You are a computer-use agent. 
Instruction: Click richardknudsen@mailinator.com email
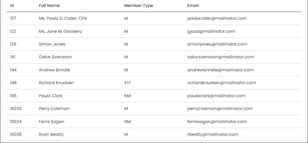(222, 83)
